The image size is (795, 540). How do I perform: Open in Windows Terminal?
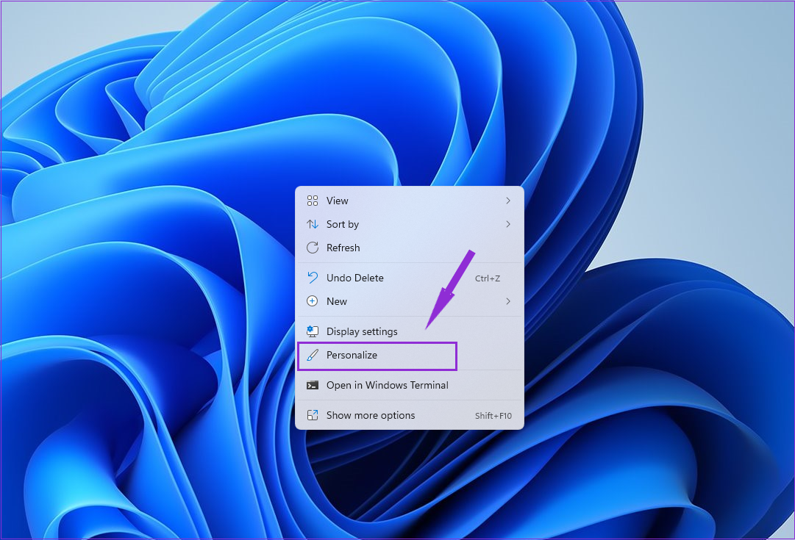[388, 385]
